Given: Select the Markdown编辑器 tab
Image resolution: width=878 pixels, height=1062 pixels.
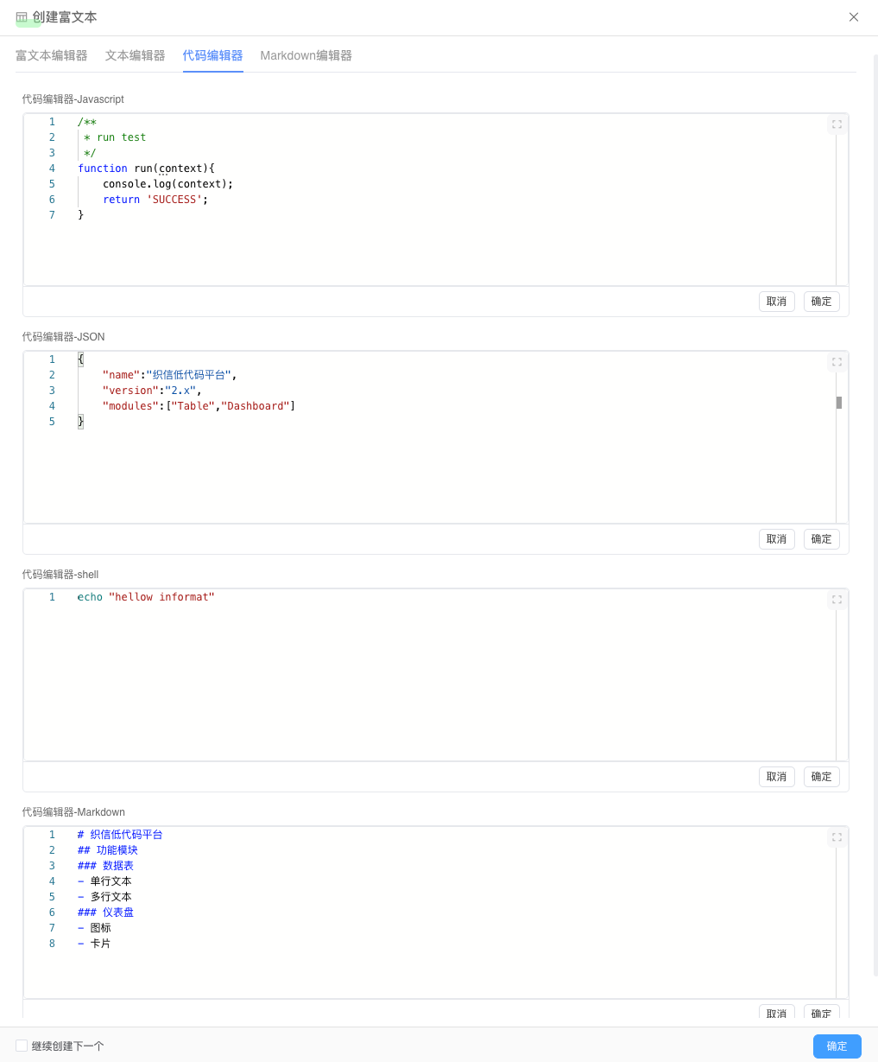Looking at the screenshot, I should click(306, 55).
